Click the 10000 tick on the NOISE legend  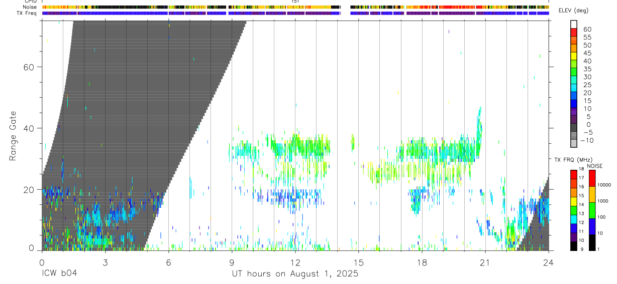tap(604, 185)
